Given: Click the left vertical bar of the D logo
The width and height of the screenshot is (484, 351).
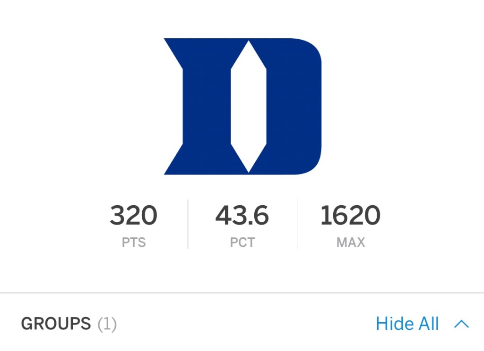Looking at the screenshot, I should pos(206,106).
